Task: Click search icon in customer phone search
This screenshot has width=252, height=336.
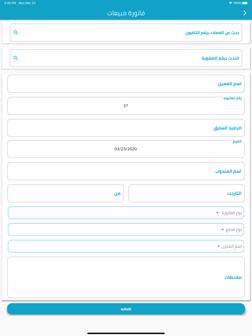Action: pos(16,32)
